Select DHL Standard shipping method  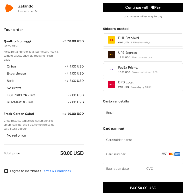143,40
